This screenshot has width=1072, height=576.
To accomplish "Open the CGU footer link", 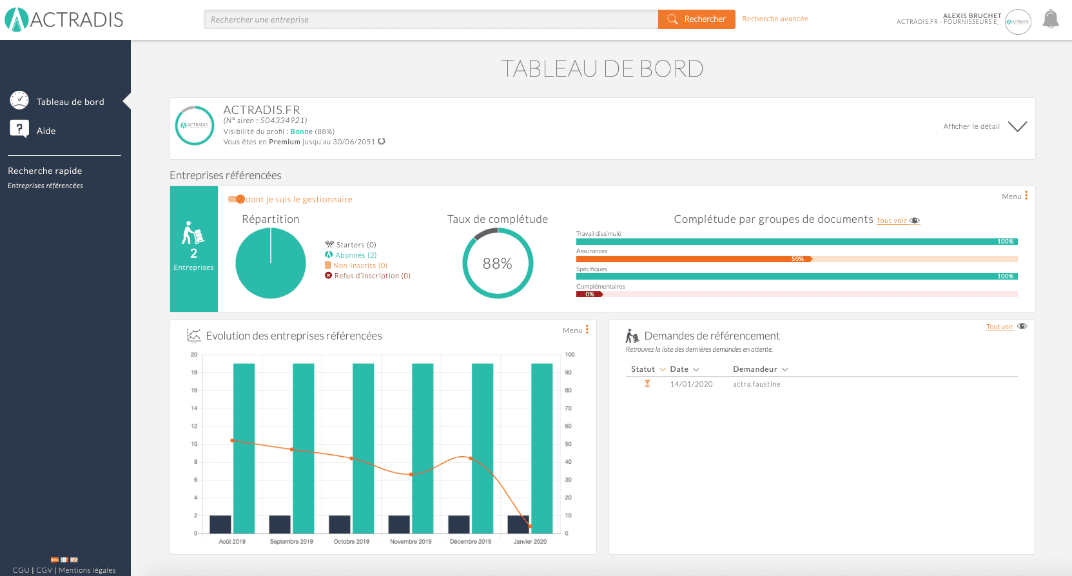I will point(21,570).
